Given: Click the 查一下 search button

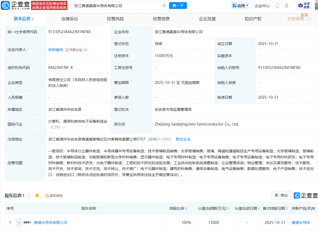Looking at the screenshot, I should [178, 6].
